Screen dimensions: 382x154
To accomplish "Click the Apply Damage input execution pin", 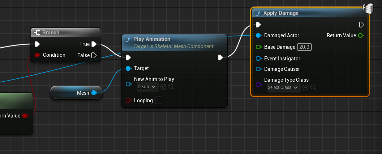I will (x=258, y=25).
